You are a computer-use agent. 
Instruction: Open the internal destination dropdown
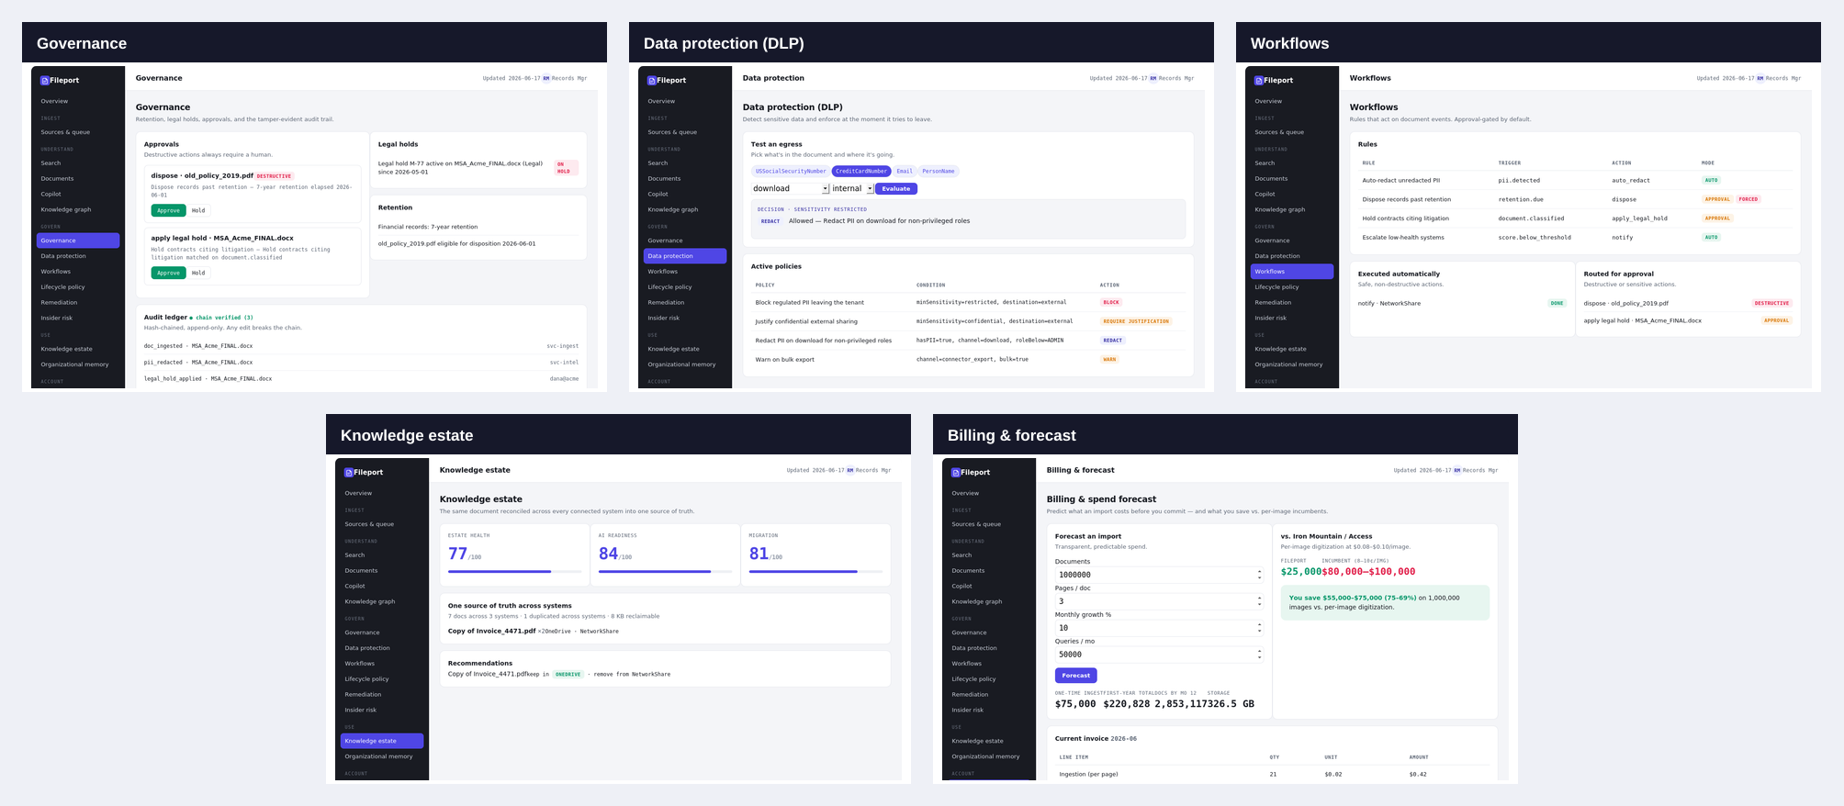[x=852, y=189]
